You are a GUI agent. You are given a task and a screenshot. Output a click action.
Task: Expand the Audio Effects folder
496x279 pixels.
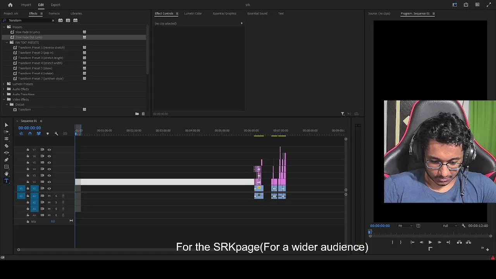pos(4,89)
